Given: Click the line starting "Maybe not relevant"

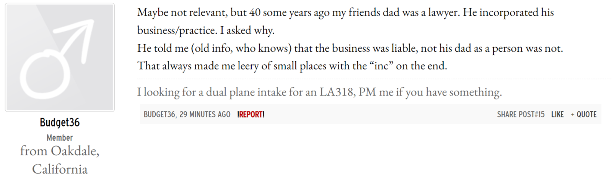Looking at the screenshot, I should click(345, 13).
